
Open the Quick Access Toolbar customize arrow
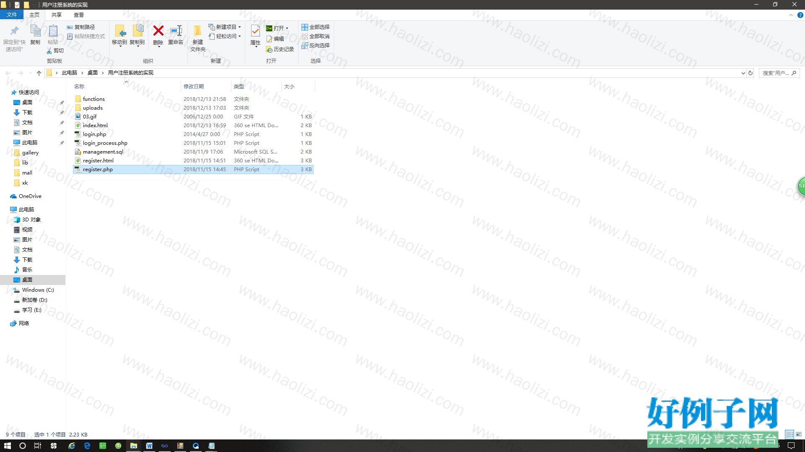(34, 5)
